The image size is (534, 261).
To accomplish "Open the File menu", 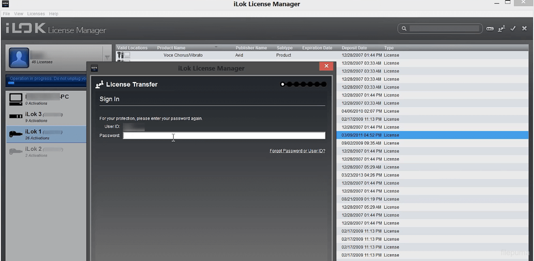I will (7, 14).
